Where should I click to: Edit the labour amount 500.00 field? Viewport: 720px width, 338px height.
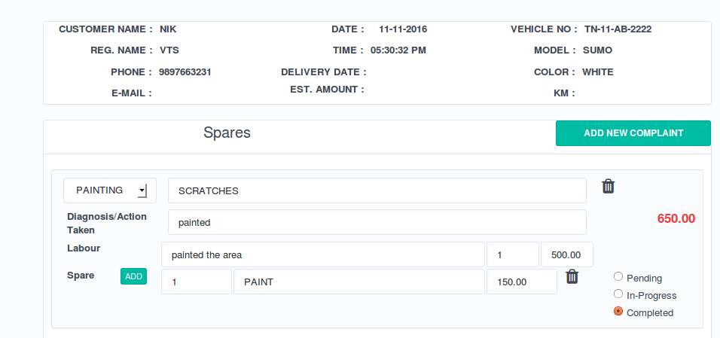566,254
